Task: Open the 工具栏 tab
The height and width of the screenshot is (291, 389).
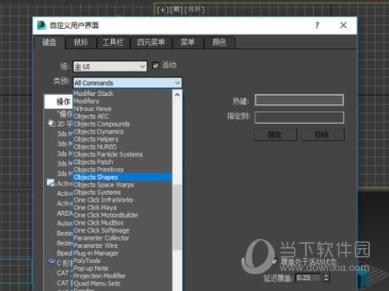Action: coord(113,42)
